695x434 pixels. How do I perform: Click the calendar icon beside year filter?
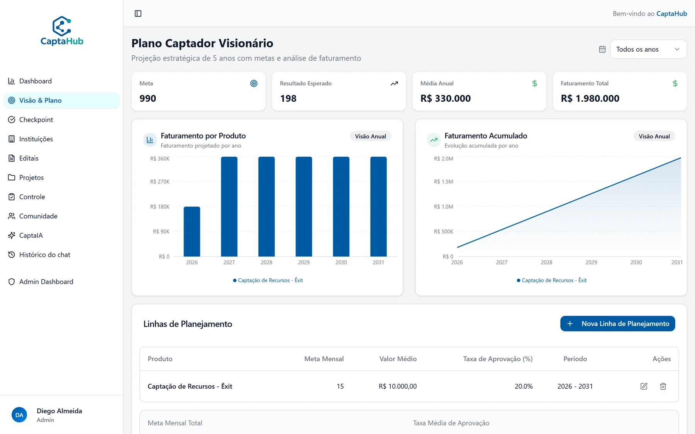tap(602, 49)
